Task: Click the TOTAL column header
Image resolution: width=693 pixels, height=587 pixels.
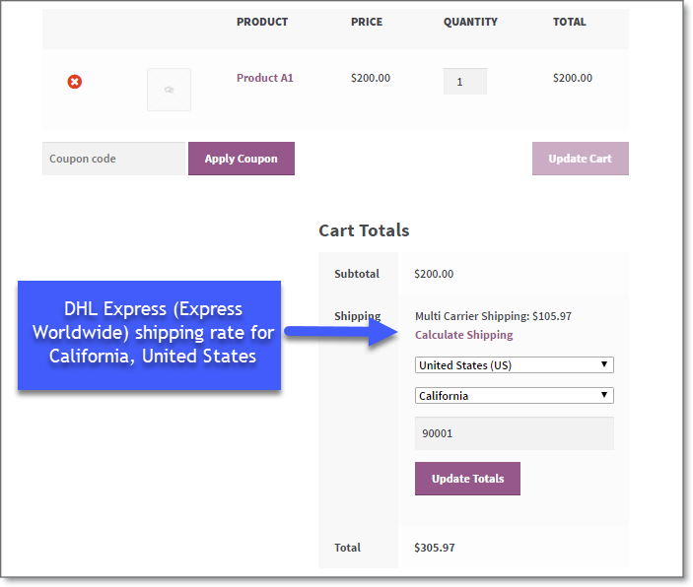Action: 569,22
